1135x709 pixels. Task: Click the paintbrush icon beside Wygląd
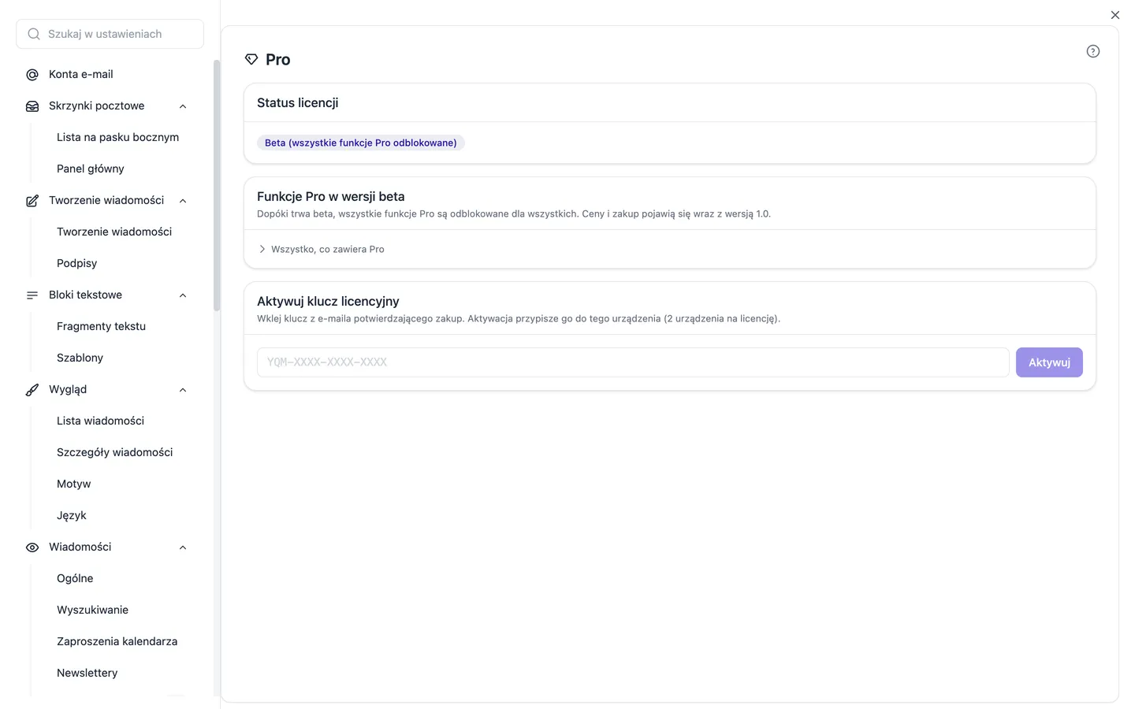point(32,390)
